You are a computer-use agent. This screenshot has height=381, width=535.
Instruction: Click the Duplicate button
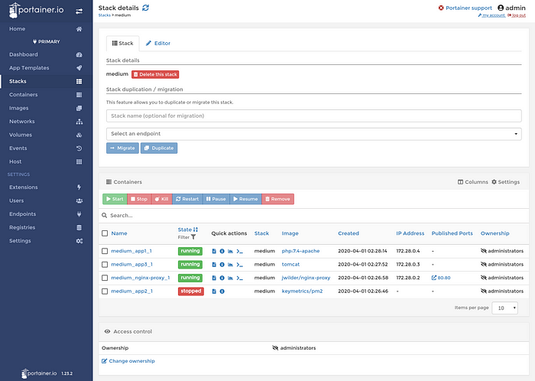(159, 148)
